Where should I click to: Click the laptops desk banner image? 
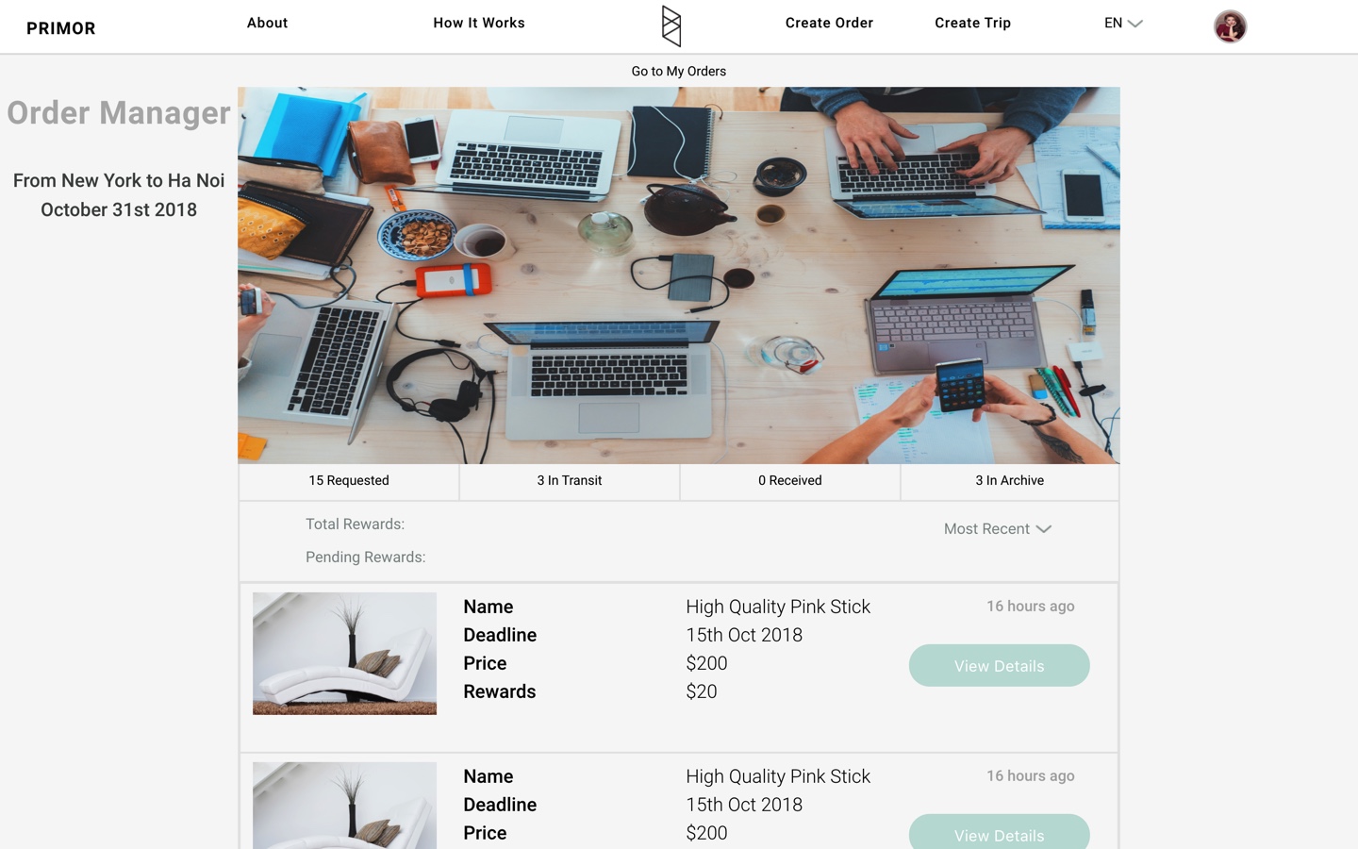point(679,275)
